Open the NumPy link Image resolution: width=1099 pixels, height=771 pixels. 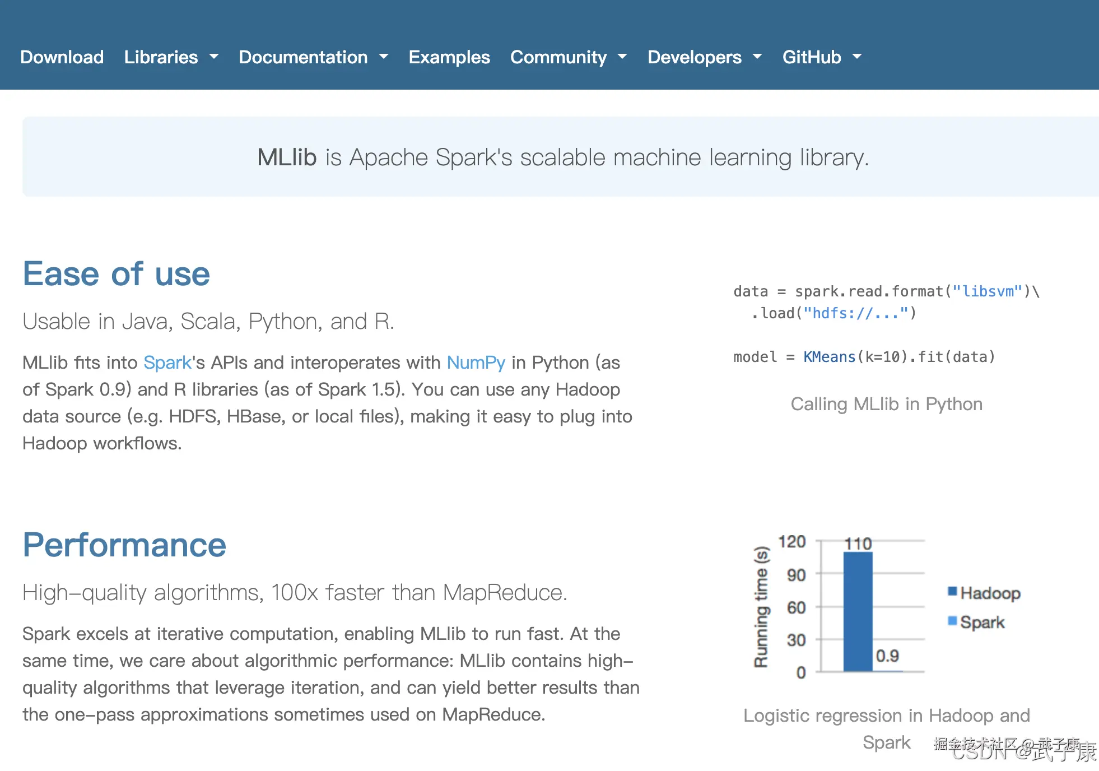coord(476,363)
